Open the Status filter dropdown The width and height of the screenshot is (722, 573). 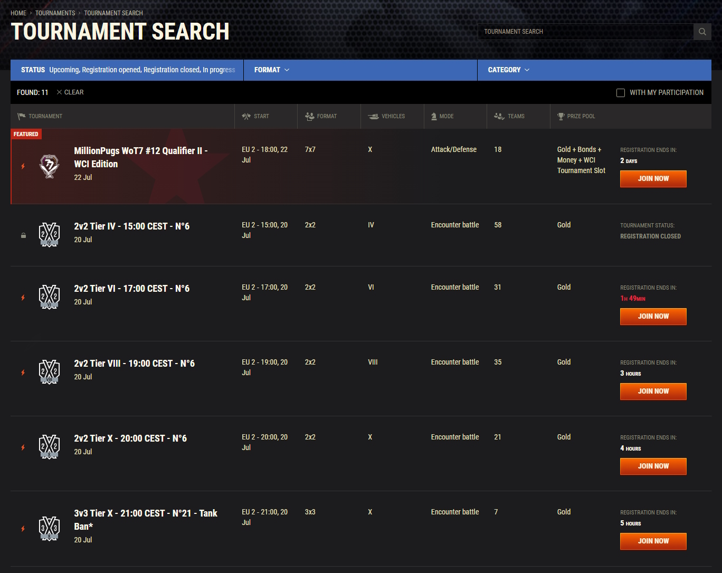127,70
